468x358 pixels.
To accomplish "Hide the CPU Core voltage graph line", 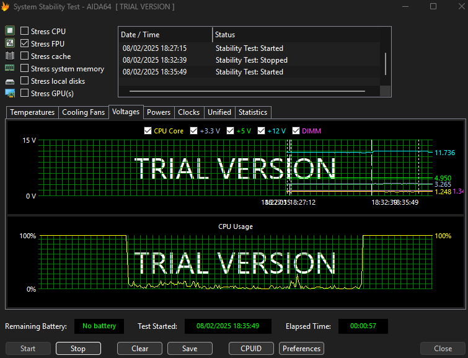I will (x=148, y=131).
